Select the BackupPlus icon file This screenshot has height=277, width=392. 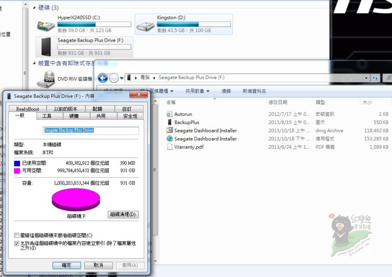pos(170,122)
